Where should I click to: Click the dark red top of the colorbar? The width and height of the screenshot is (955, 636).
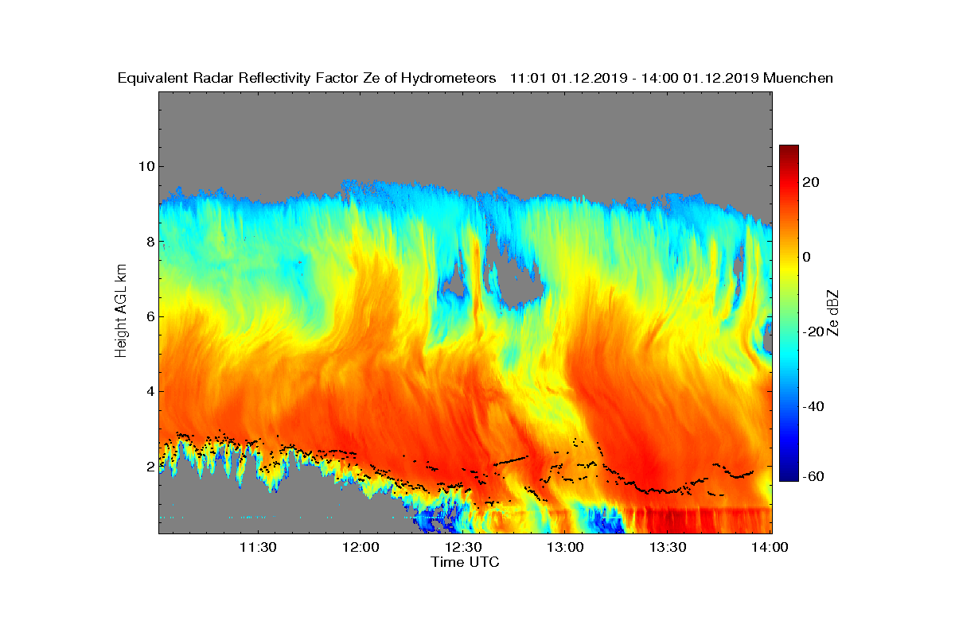tap(789, 149)
